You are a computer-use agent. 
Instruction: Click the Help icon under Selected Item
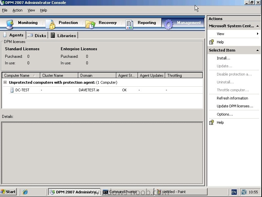[x=212, y=122]
